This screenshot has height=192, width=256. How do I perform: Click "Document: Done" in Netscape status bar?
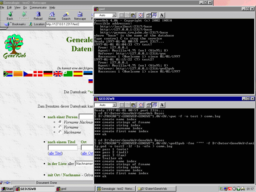pyautogui.click(x=47, y=183)
